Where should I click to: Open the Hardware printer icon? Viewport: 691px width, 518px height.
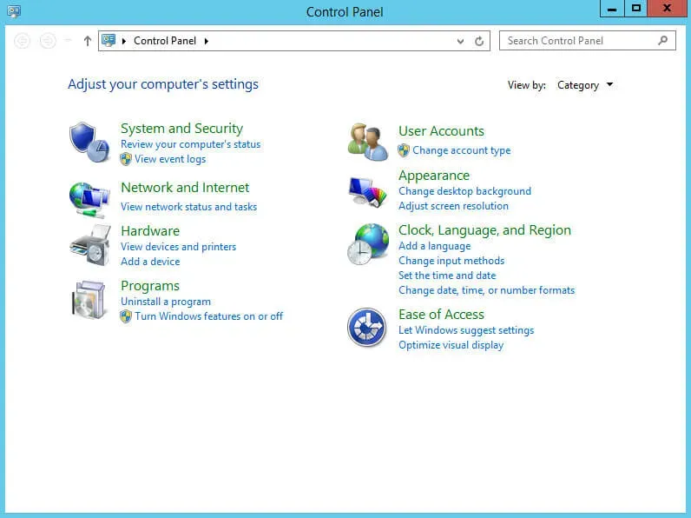(x=90, y=245)
